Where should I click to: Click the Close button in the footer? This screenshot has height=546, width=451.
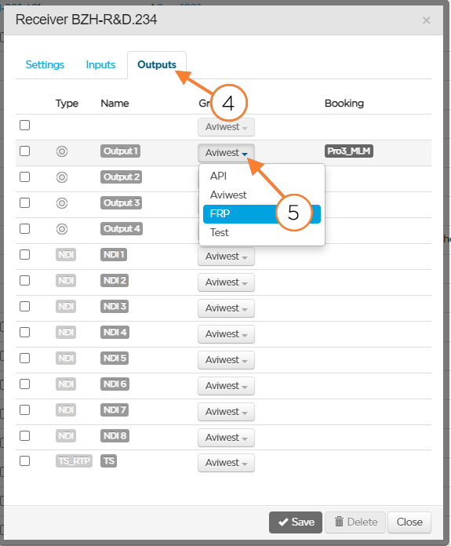[409, 522]
